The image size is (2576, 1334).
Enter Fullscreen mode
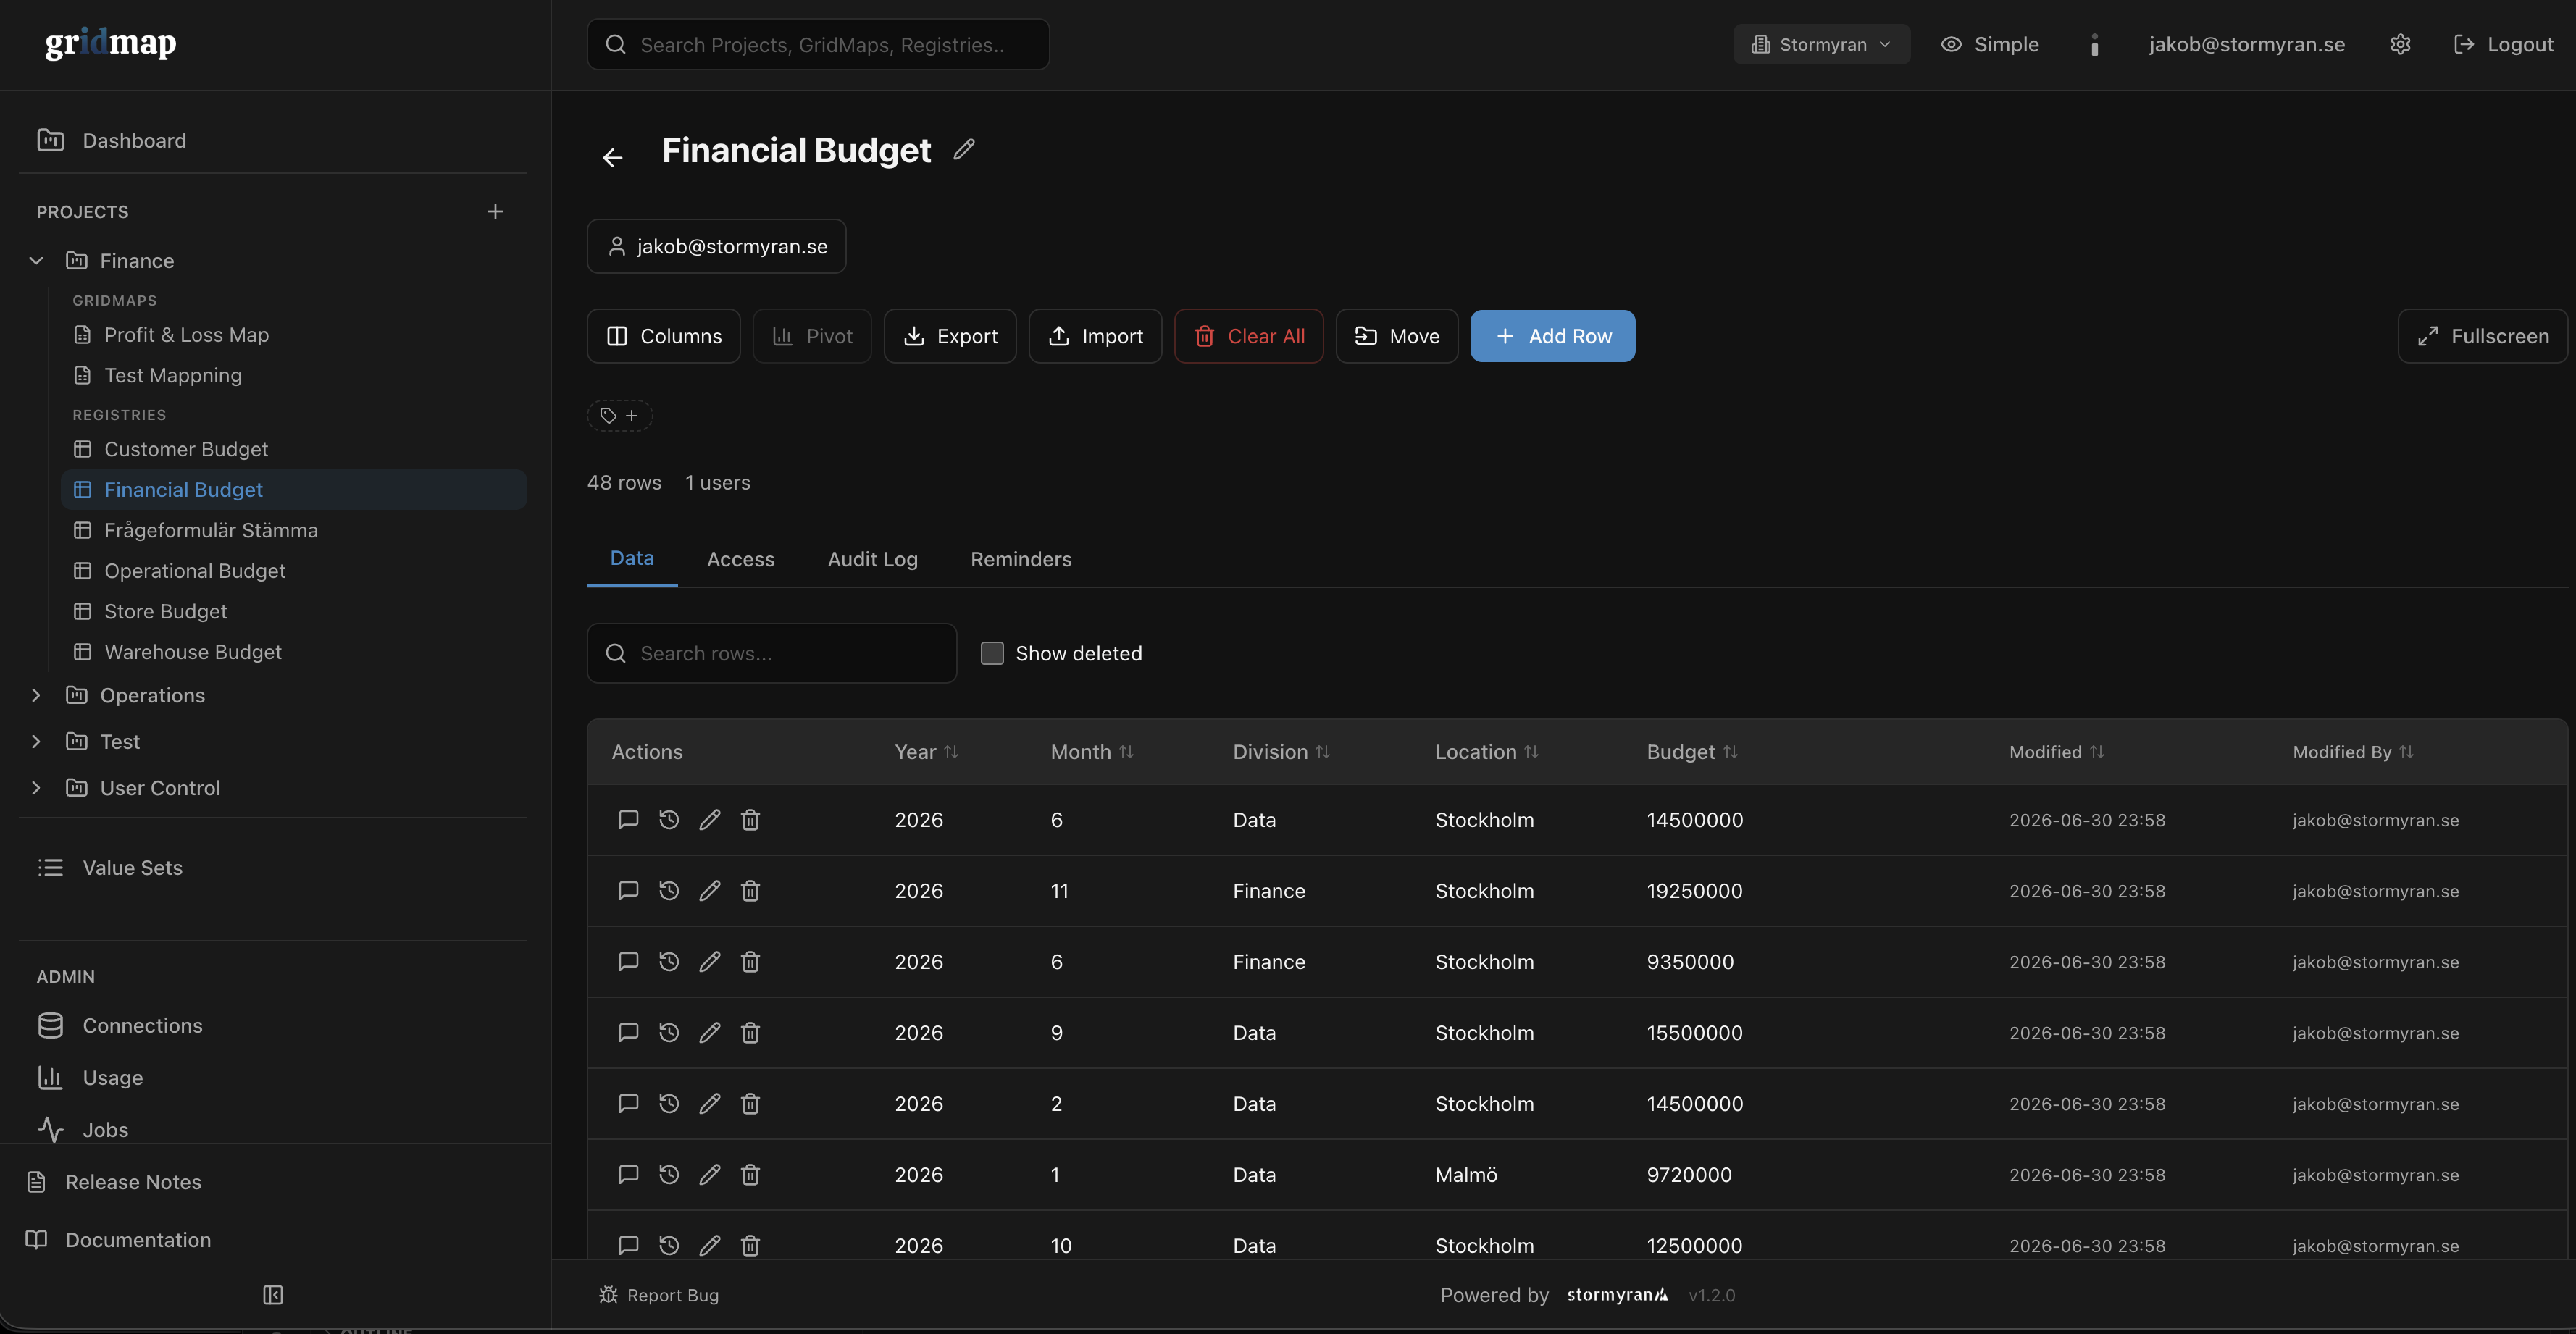(x=2483, y=336)
